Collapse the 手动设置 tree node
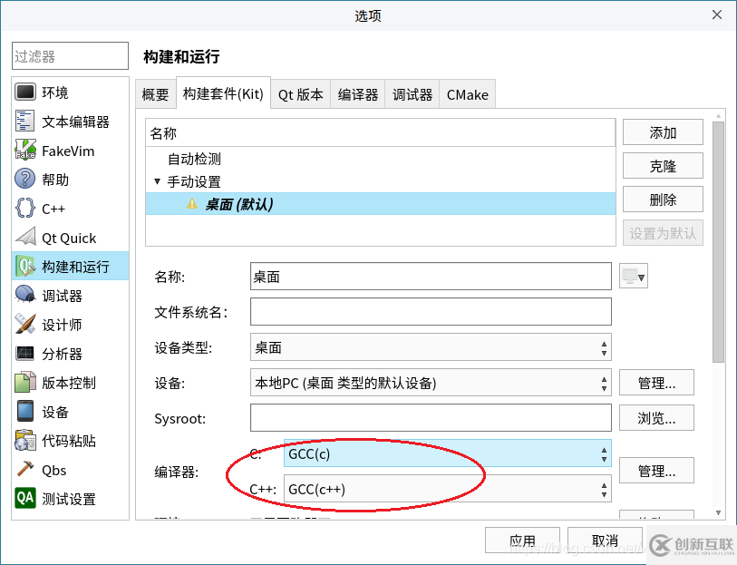737x565 pixels. pos(158,181)
